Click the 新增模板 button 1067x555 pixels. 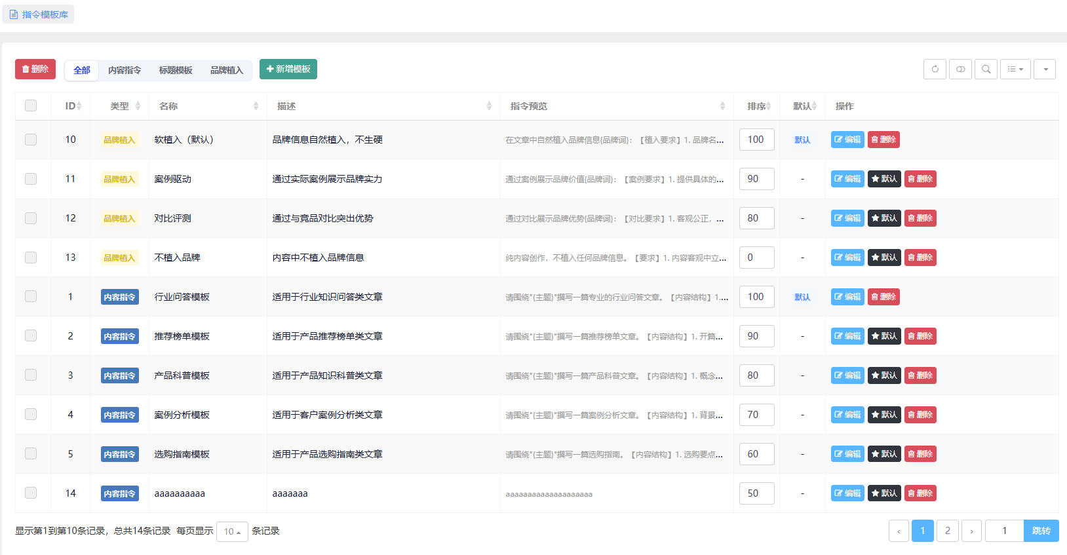[288, 69]
